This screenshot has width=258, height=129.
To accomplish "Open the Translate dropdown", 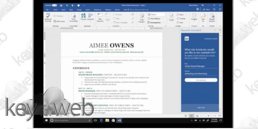I will point(83,17).
